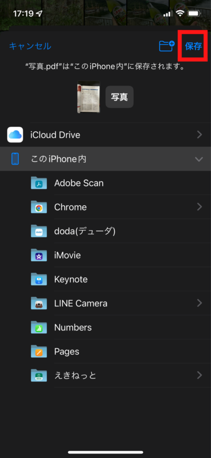211x458 pixels.
Task: Collapse the このiPhone内 section chevron
Action: click(199, 159)
